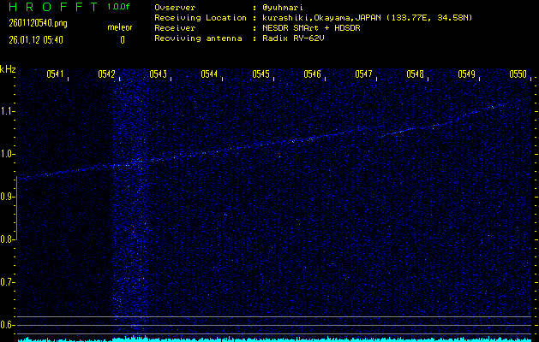Click the 26.01.12 05:40 timestamp
539x342 pixels.
click(x=37, y=39)
